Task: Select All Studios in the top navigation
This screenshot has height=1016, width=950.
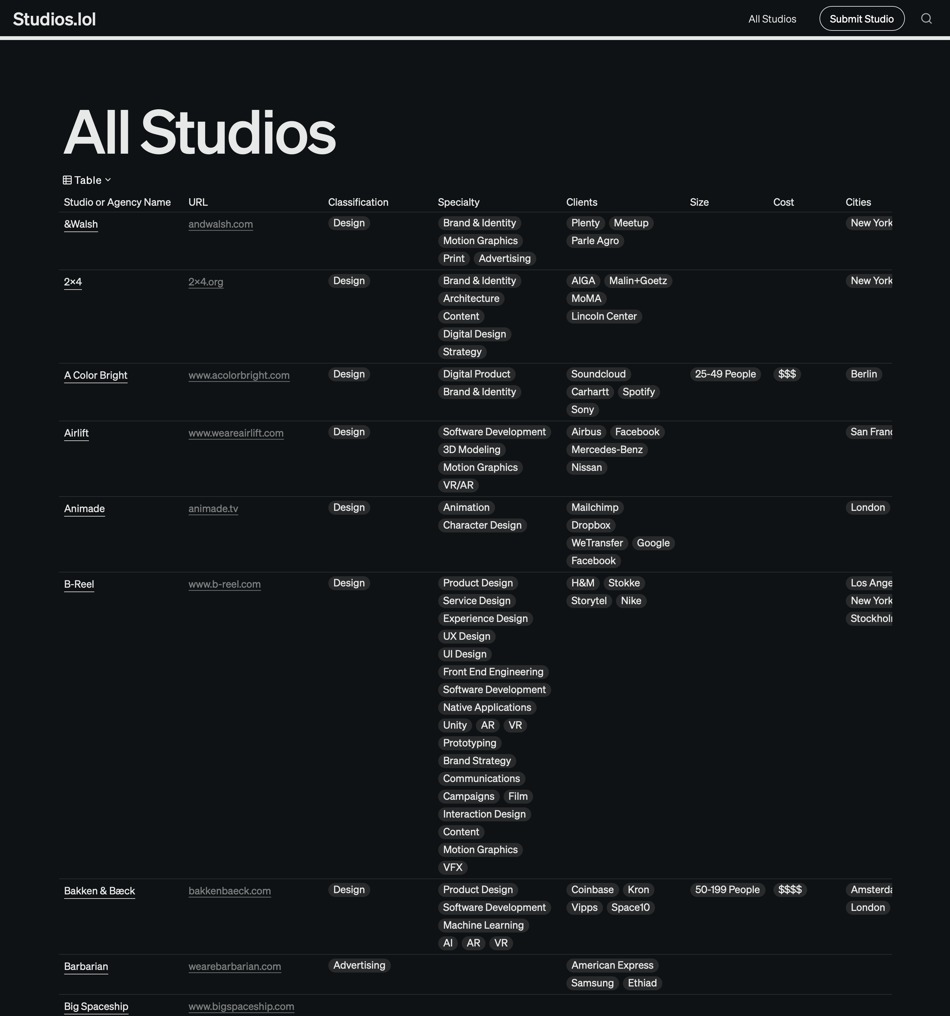Action: click(x=772, y=18)
